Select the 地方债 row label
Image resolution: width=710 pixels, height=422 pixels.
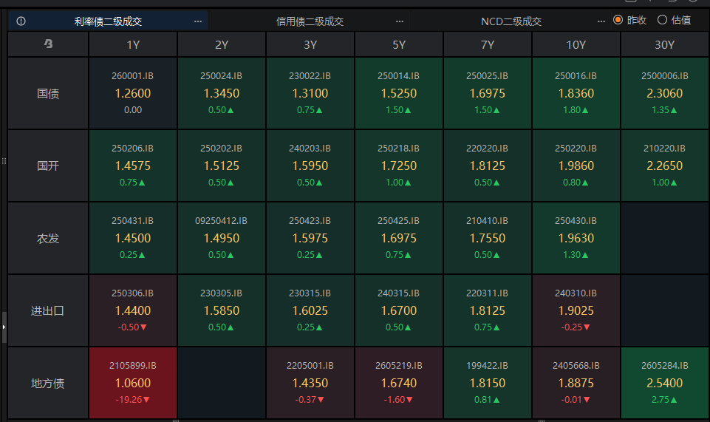click(49, 384)
